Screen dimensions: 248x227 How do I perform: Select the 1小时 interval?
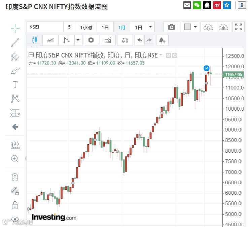click(x=86, y=27)
